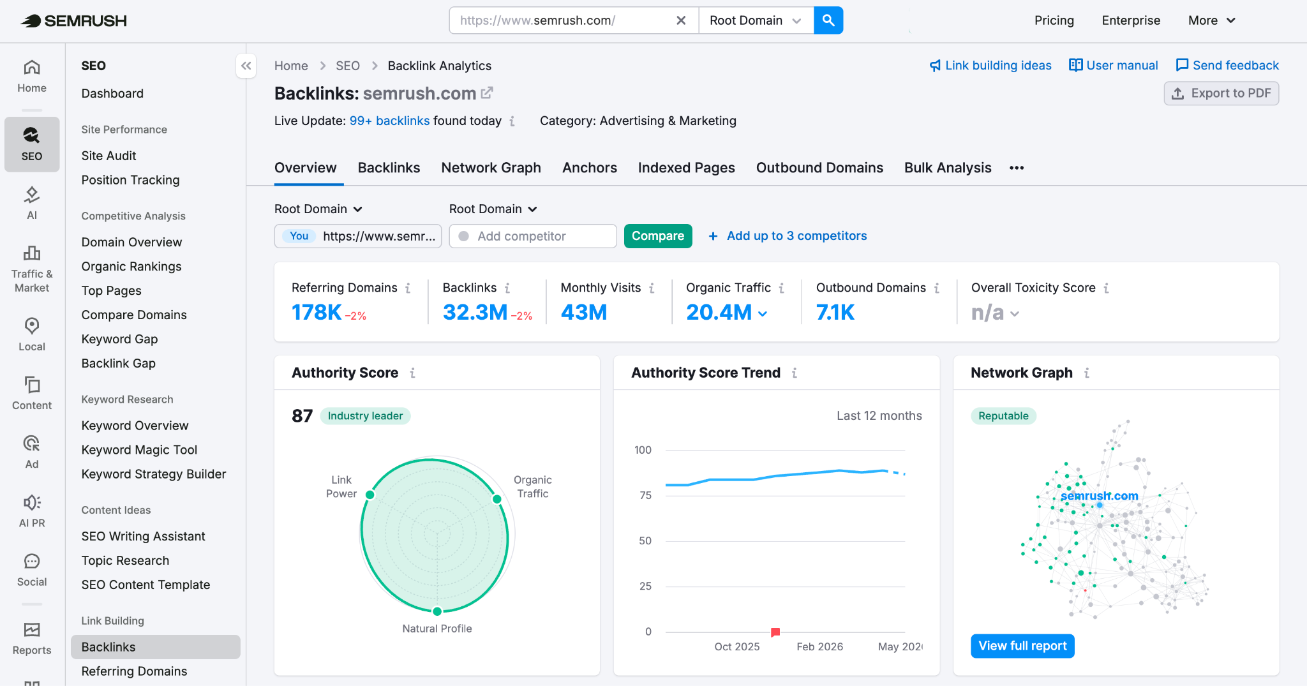Open semrush.com external link icon
This screenshot has height=686, width=1307.
click(487, 93)
